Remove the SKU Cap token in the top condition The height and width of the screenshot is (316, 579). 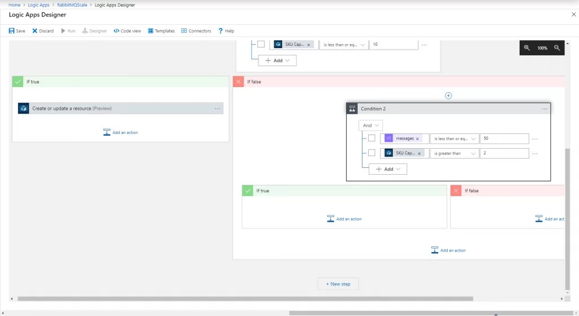pos(309,45)
